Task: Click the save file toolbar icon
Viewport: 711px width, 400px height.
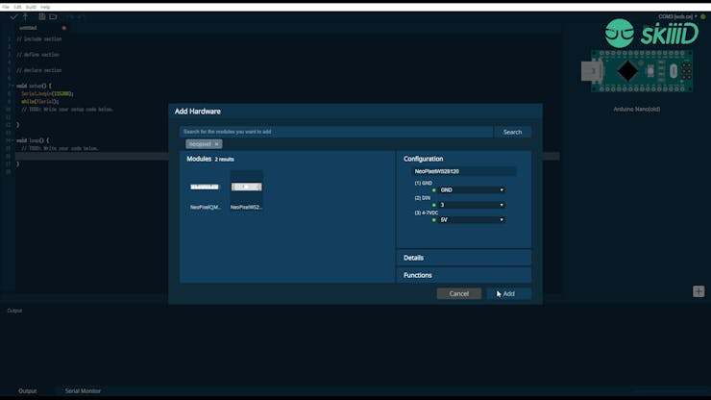Action: (41, 16)
